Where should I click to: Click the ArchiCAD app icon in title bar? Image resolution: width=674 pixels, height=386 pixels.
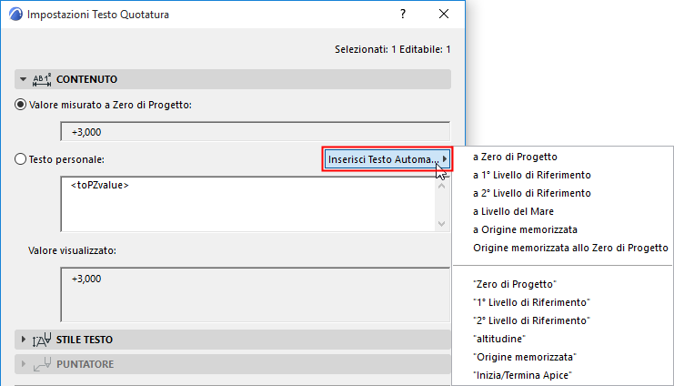15,15
